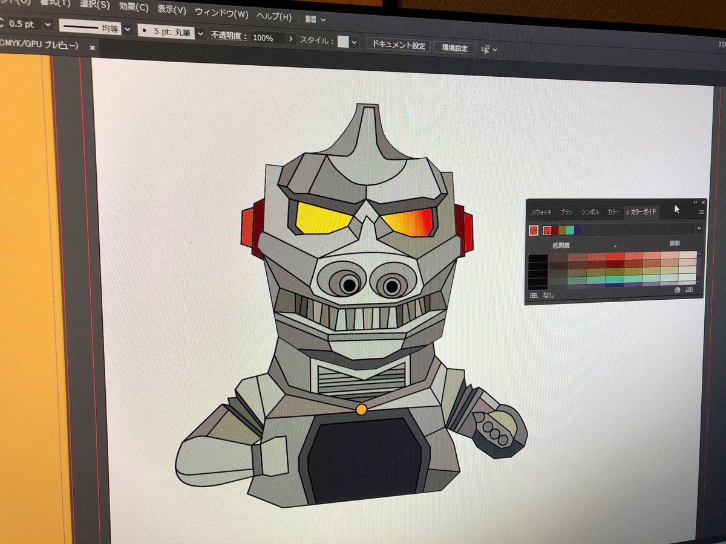Close the CMYK/GPU preview document tab

point(93,47)
